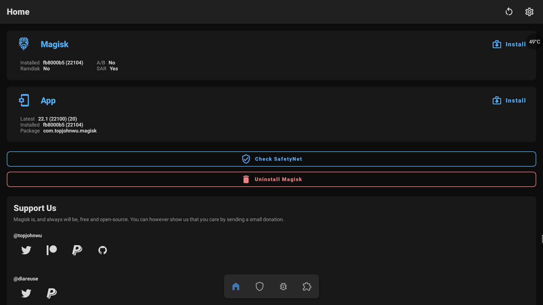Open diareuse's PayPal link
This screenshot has width=543, height=305.
tap(52, 293)
